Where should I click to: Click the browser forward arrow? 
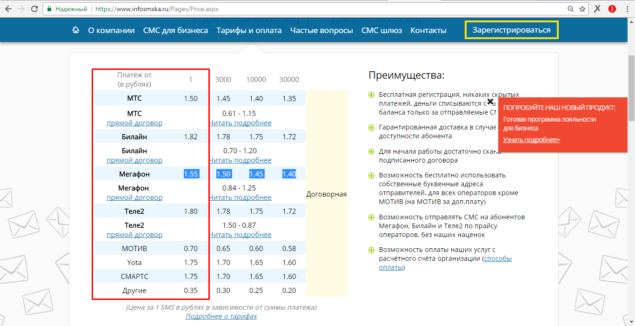pyautogui.click(x=21, y=9)
